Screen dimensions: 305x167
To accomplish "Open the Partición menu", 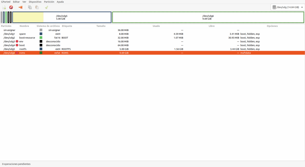I will [49, 2].
